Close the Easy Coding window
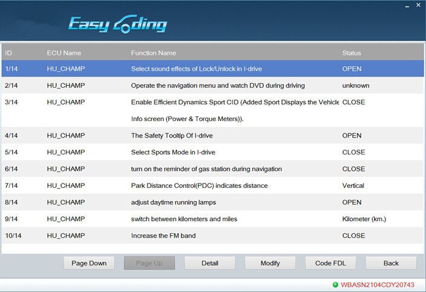This screenshot has width=426, height=292. click(x=416, y=6)
